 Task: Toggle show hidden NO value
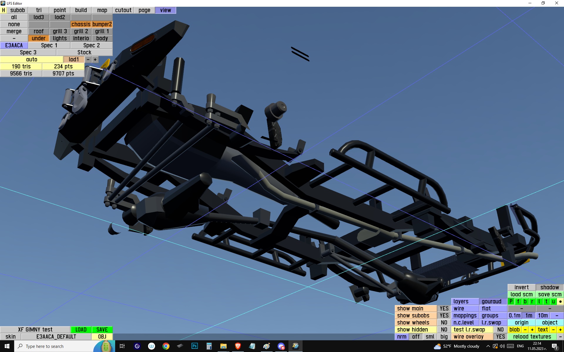click(x=444, y=330)
